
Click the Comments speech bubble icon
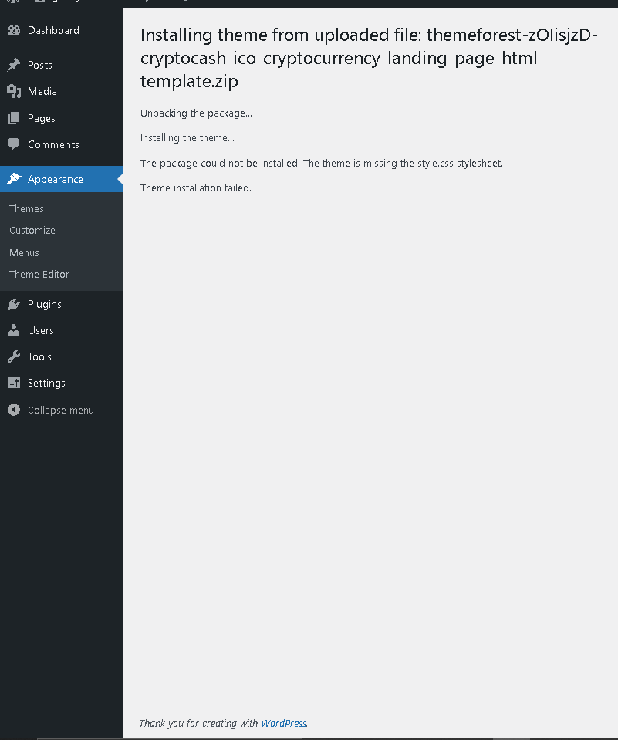[x=14, y=145]
